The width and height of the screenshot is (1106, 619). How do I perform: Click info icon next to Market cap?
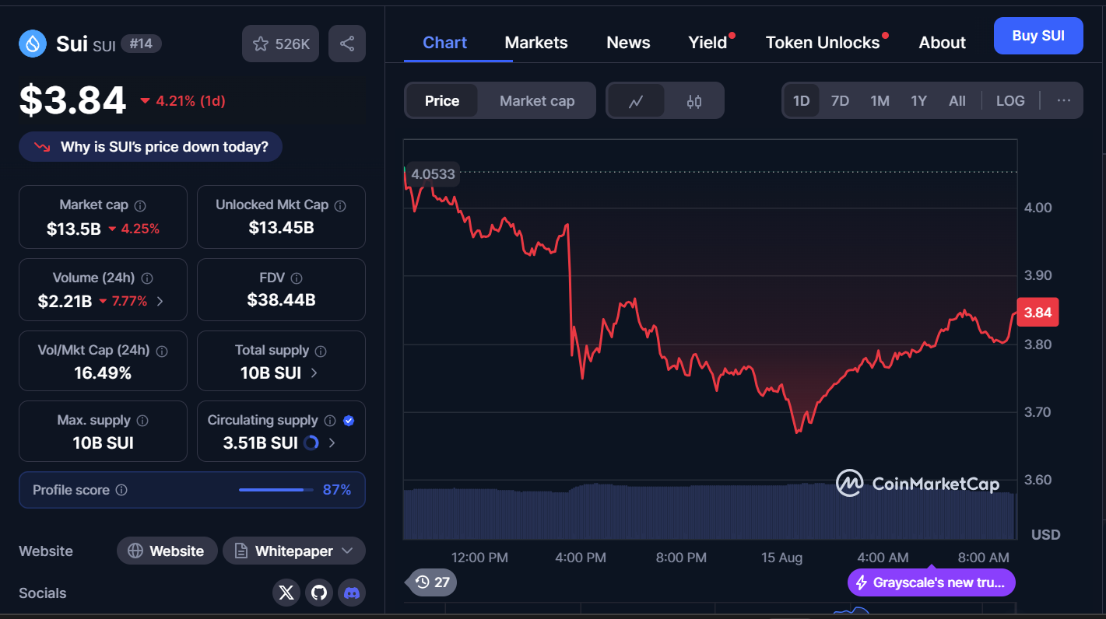pyautogui.click(x=140, y=205)
